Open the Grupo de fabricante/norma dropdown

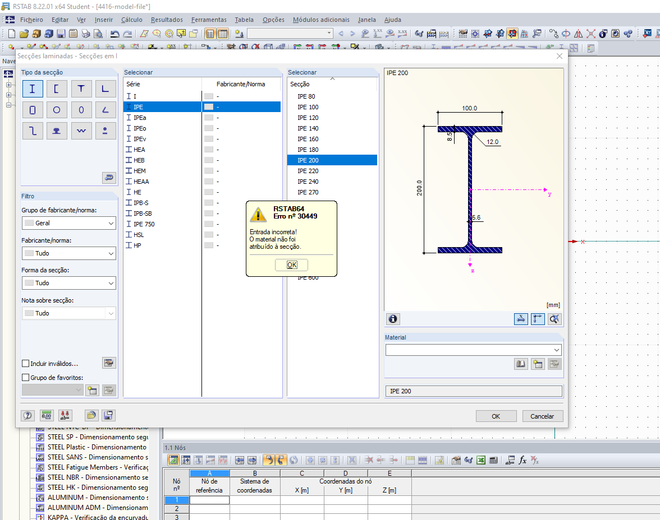[x=68, y=223]
